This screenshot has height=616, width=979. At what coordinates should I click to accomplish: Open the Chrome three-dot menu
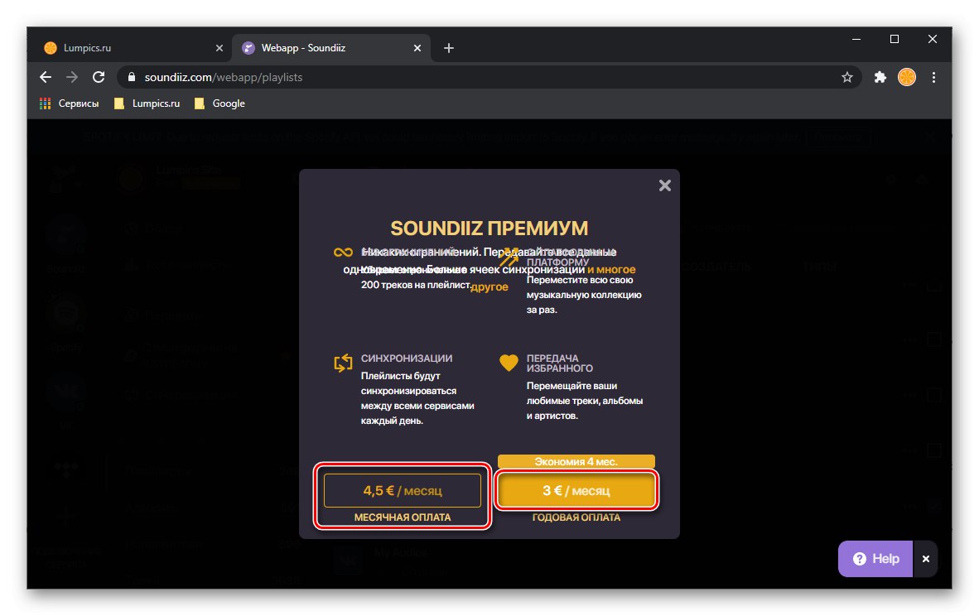pyautogui.click(x=933, y=77)
